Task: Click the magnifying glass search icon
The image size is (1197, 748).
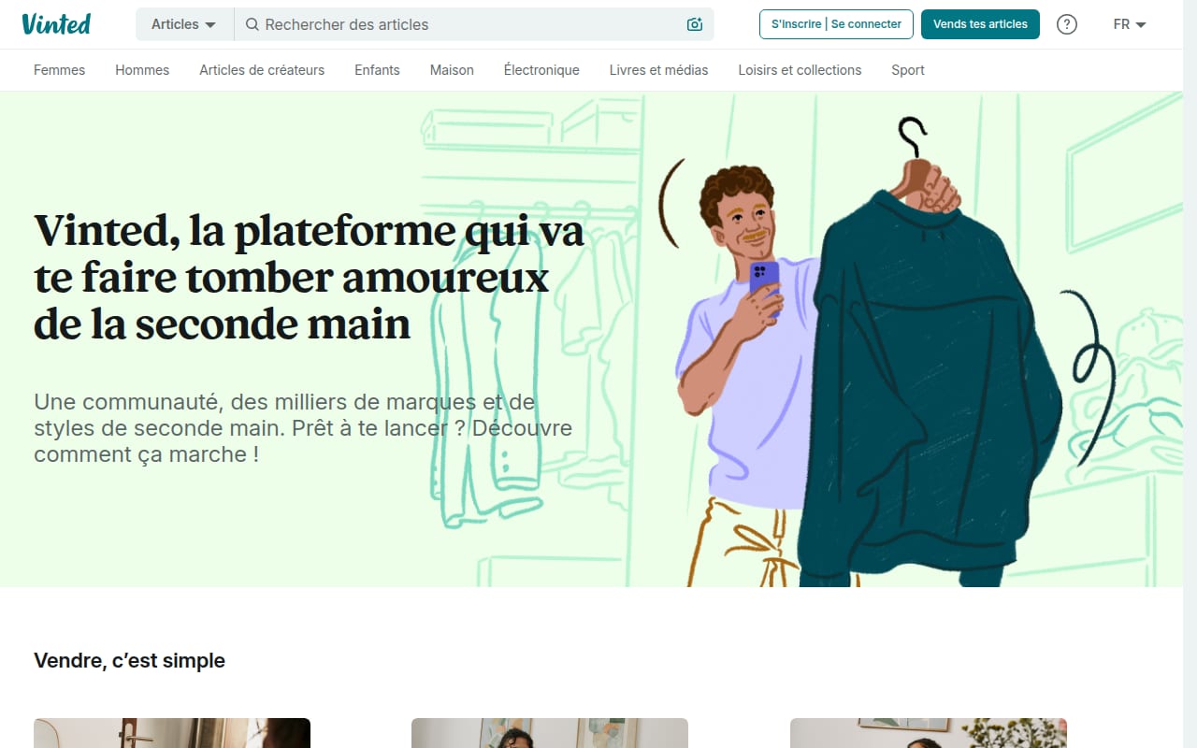Action: [252, 24]
